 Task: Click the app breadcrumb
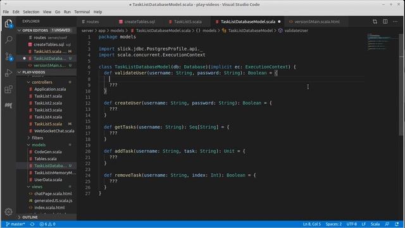point(102,30)
